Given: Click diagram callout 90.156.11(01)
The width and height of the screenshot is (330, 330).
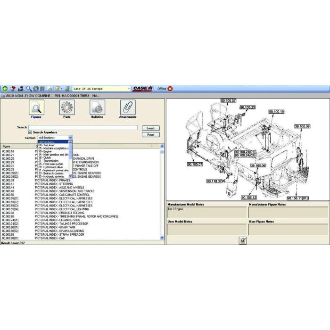Looking at the screenshot, I should pyautogui.click(x=298, y=198).
